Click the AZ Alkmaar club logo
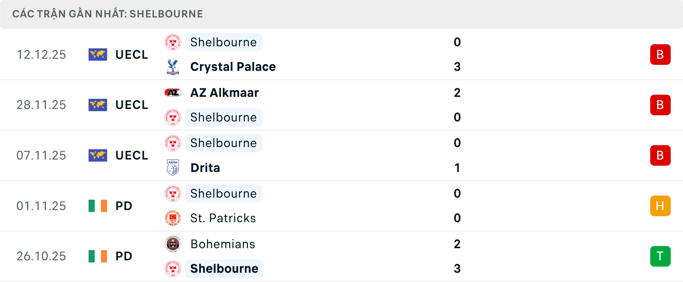The width and height of the screenshot is (683, 282). [x=173, y=93]
